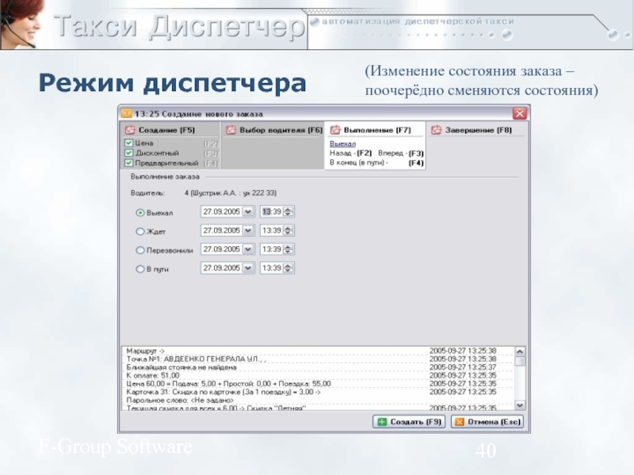Select the Выехал radio button
Image resolution: width=634 pixels, height=475 pixels.
[x=140, y=212]
